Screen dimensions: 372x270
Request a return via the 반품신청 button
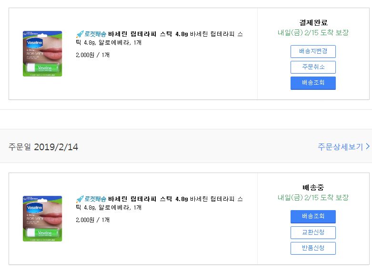(313, 248)
